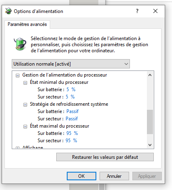Open the help question mark button
This screenshot has width=172, height=190.
(137, 11)
